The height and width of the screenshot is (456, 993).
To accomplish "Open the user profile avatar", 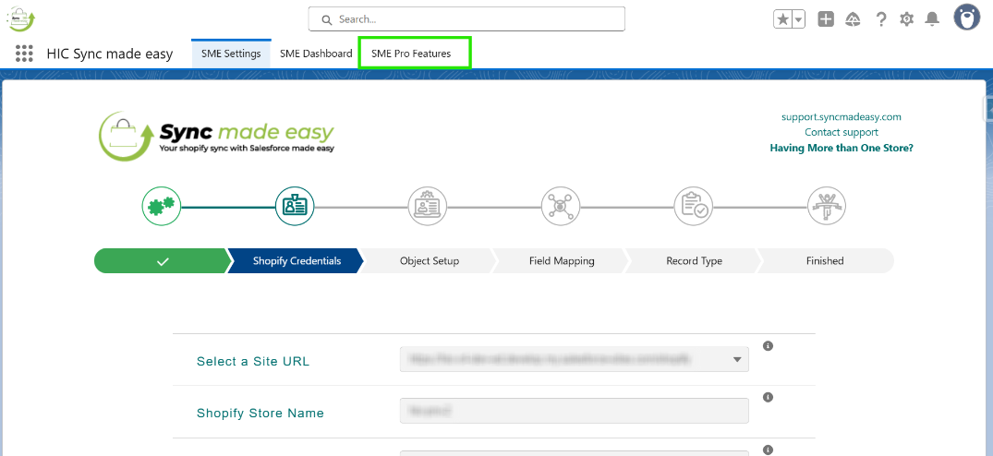I will click(967, 17).
